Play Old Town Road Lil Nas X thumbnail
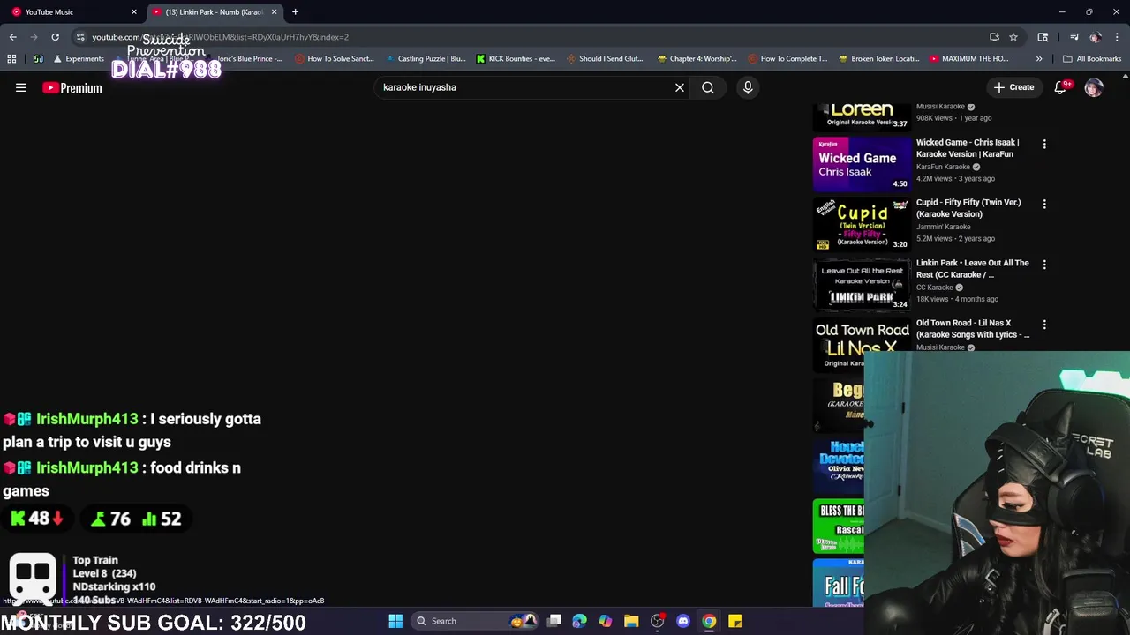This screenshot has width=1130, height=635. click(862, 345)
